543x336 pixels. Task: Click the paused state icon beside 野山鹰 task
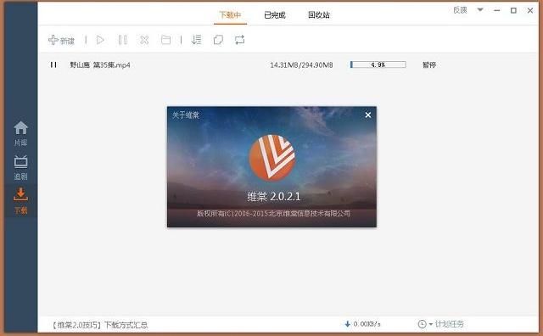[53, 64]
